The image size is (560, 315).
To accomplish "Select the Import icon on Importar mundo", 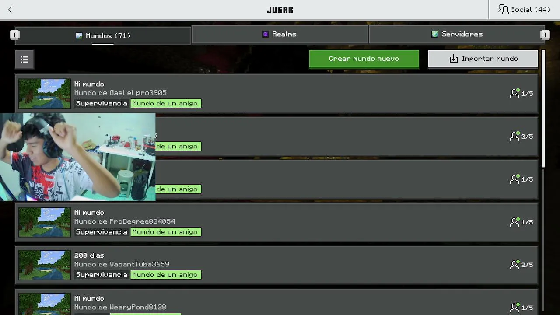I will click(454, 59).
